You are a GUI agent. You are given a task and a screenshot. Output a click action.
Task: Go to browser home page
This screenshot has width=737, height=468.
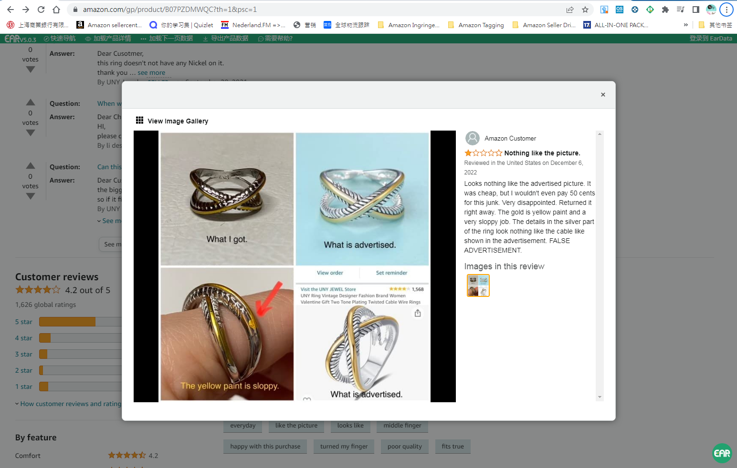coord(56,10)
